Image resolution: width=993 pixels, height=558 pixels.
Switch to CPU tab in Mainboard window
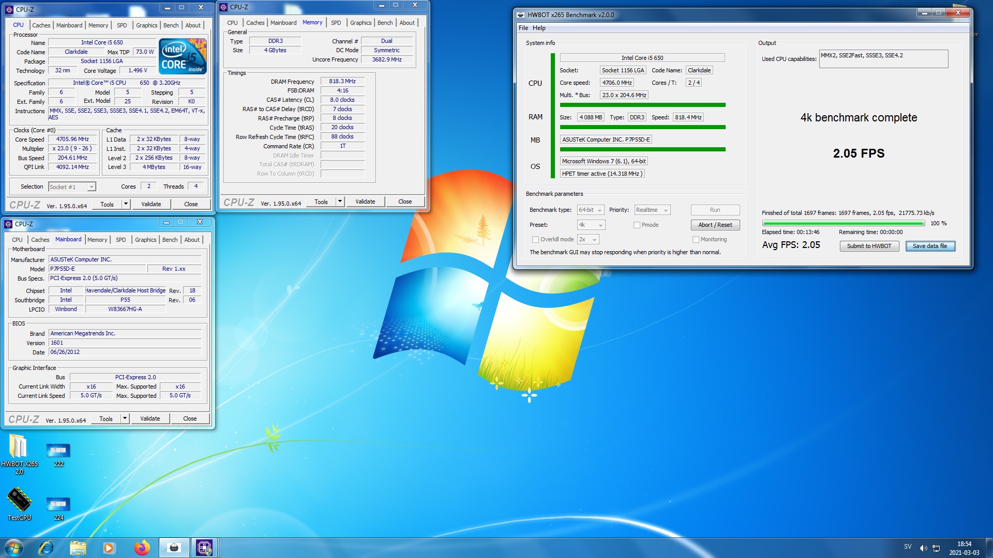tap(17, 240)
